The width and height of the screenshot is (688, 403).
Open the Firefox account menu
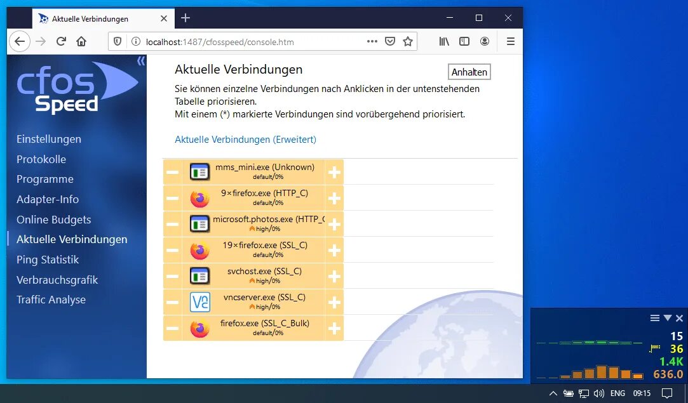click(x=485, y=41)
